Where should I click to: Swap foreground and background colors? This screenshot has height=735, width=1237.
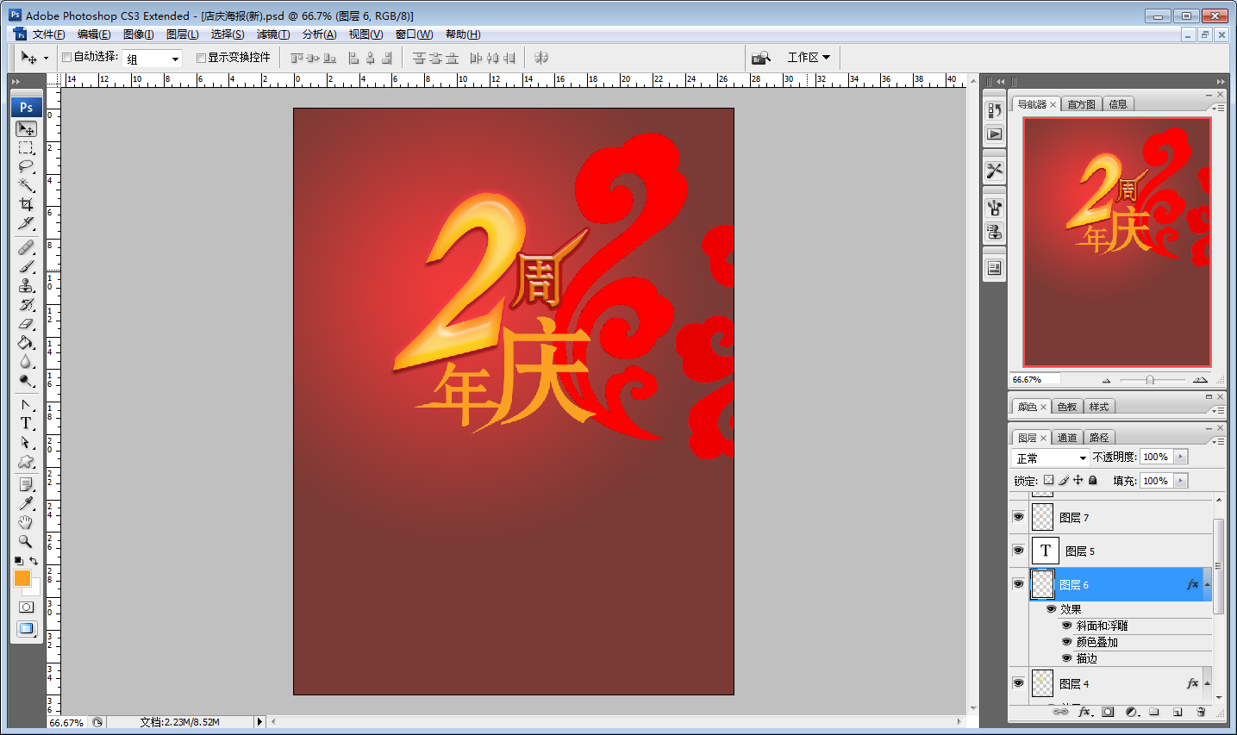(34, 561)
